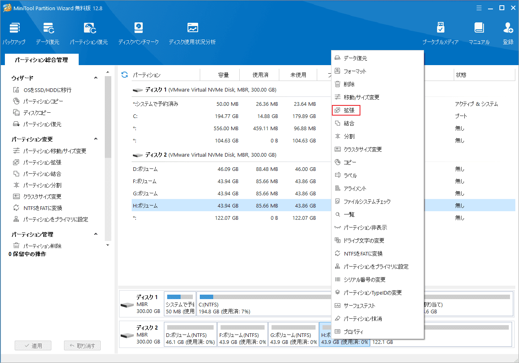Open the バックアップ tool in the toolbar
Screen dimensions: 519x363
click(14, 32)
